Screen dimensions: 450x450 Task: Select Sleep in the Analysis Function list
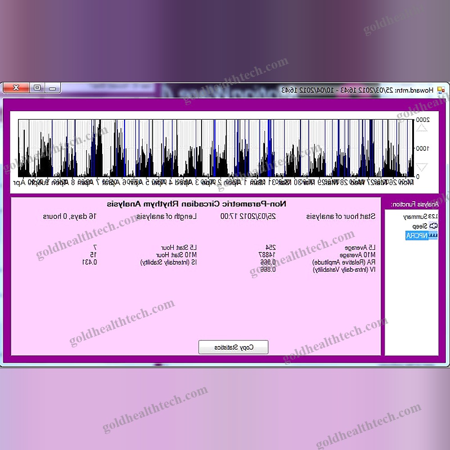coord(425,226)
